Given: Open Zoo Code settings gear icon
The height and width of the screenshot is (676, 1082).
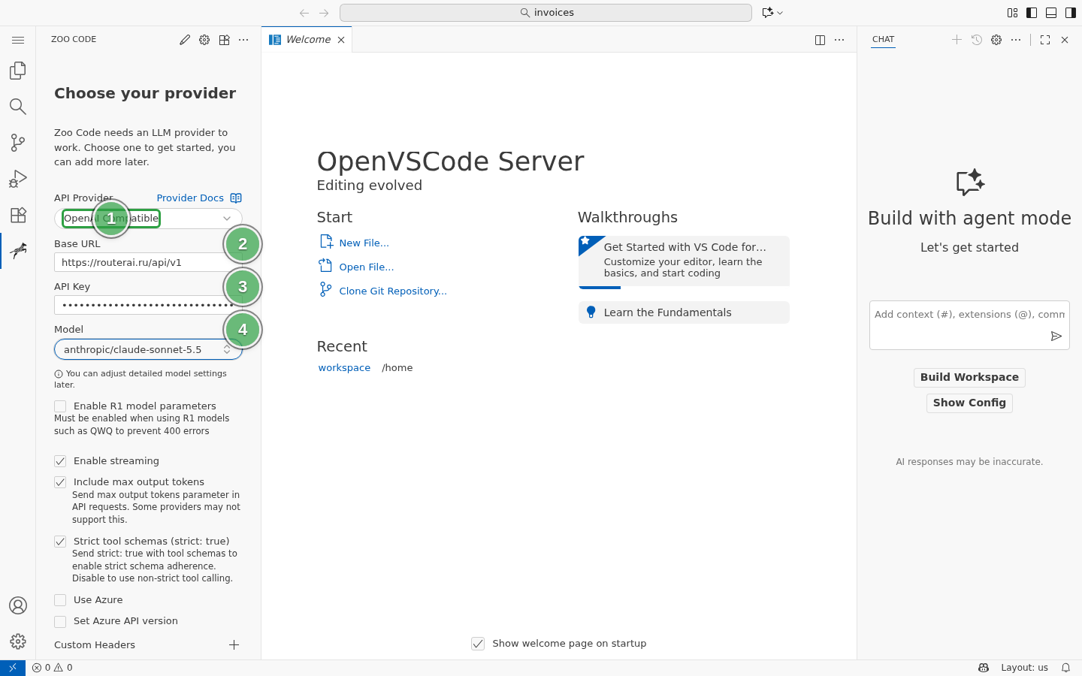Looking at the screenshot, I should pyautogui.click(x=204, y=40).
